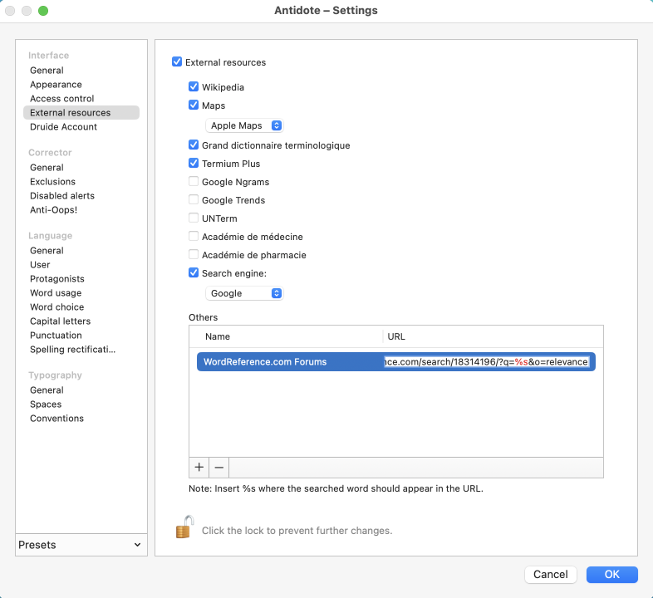Disable the Termium Plus checkbox
Screen dimensions: 653x598
click(x=194, y=164)
